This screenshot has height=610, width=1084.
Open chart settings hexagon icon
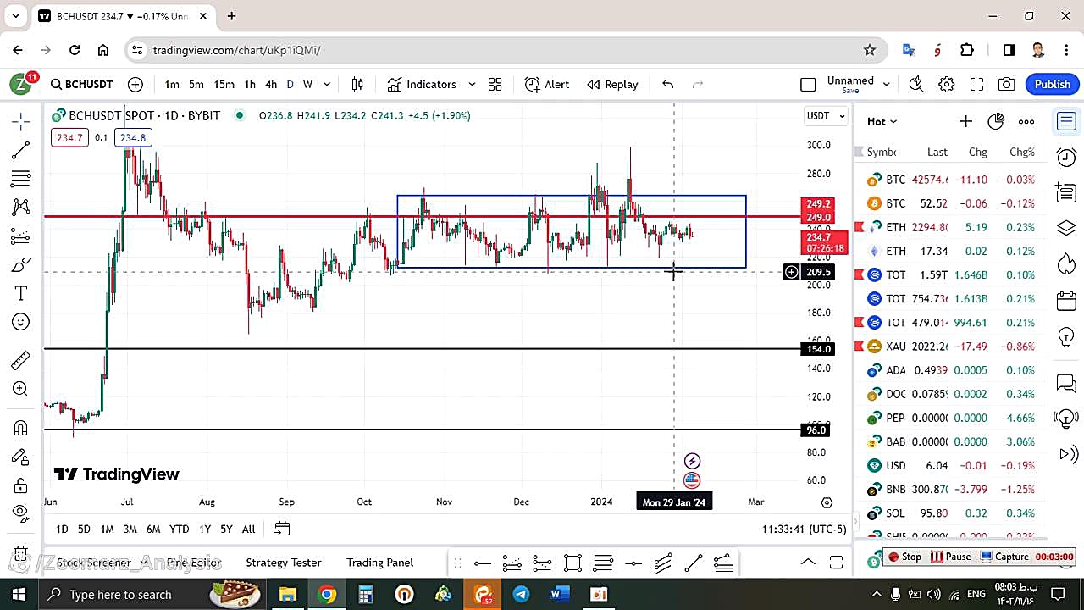pos(947,84)
